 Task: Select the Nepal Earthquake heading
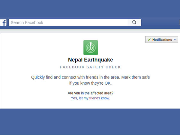tap(90, 60)
